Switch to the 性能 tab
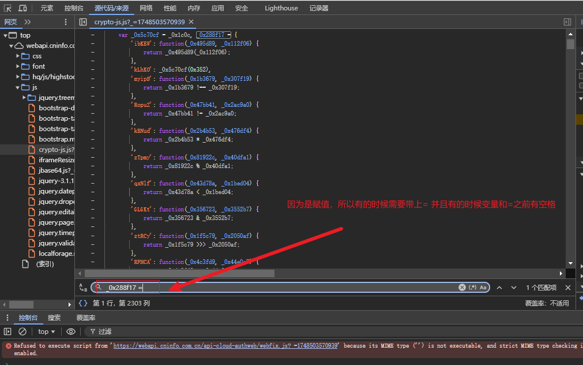The height and width of the screenshot is (365, 583). (x=170, y=8)
